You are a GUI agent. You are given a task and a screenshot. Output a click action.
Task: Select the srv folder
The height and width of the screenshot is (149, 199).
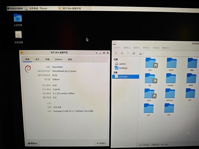tap(190, 95)
